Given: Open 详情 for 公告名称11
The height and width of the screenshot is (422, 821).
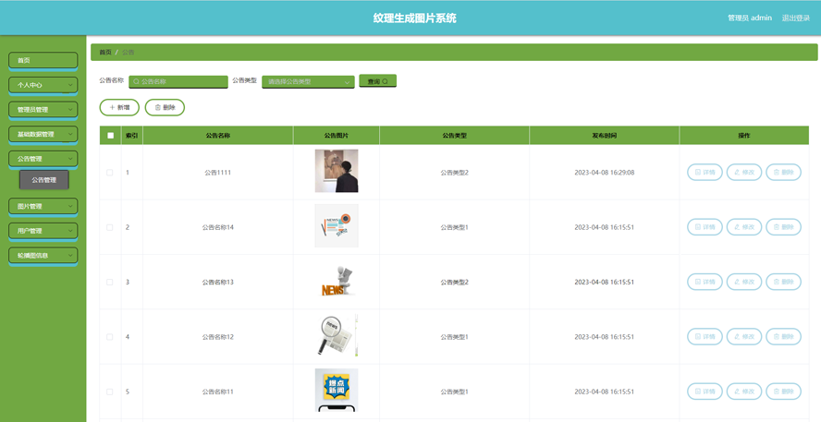Looking at the screenshot, I should [705, 392].
